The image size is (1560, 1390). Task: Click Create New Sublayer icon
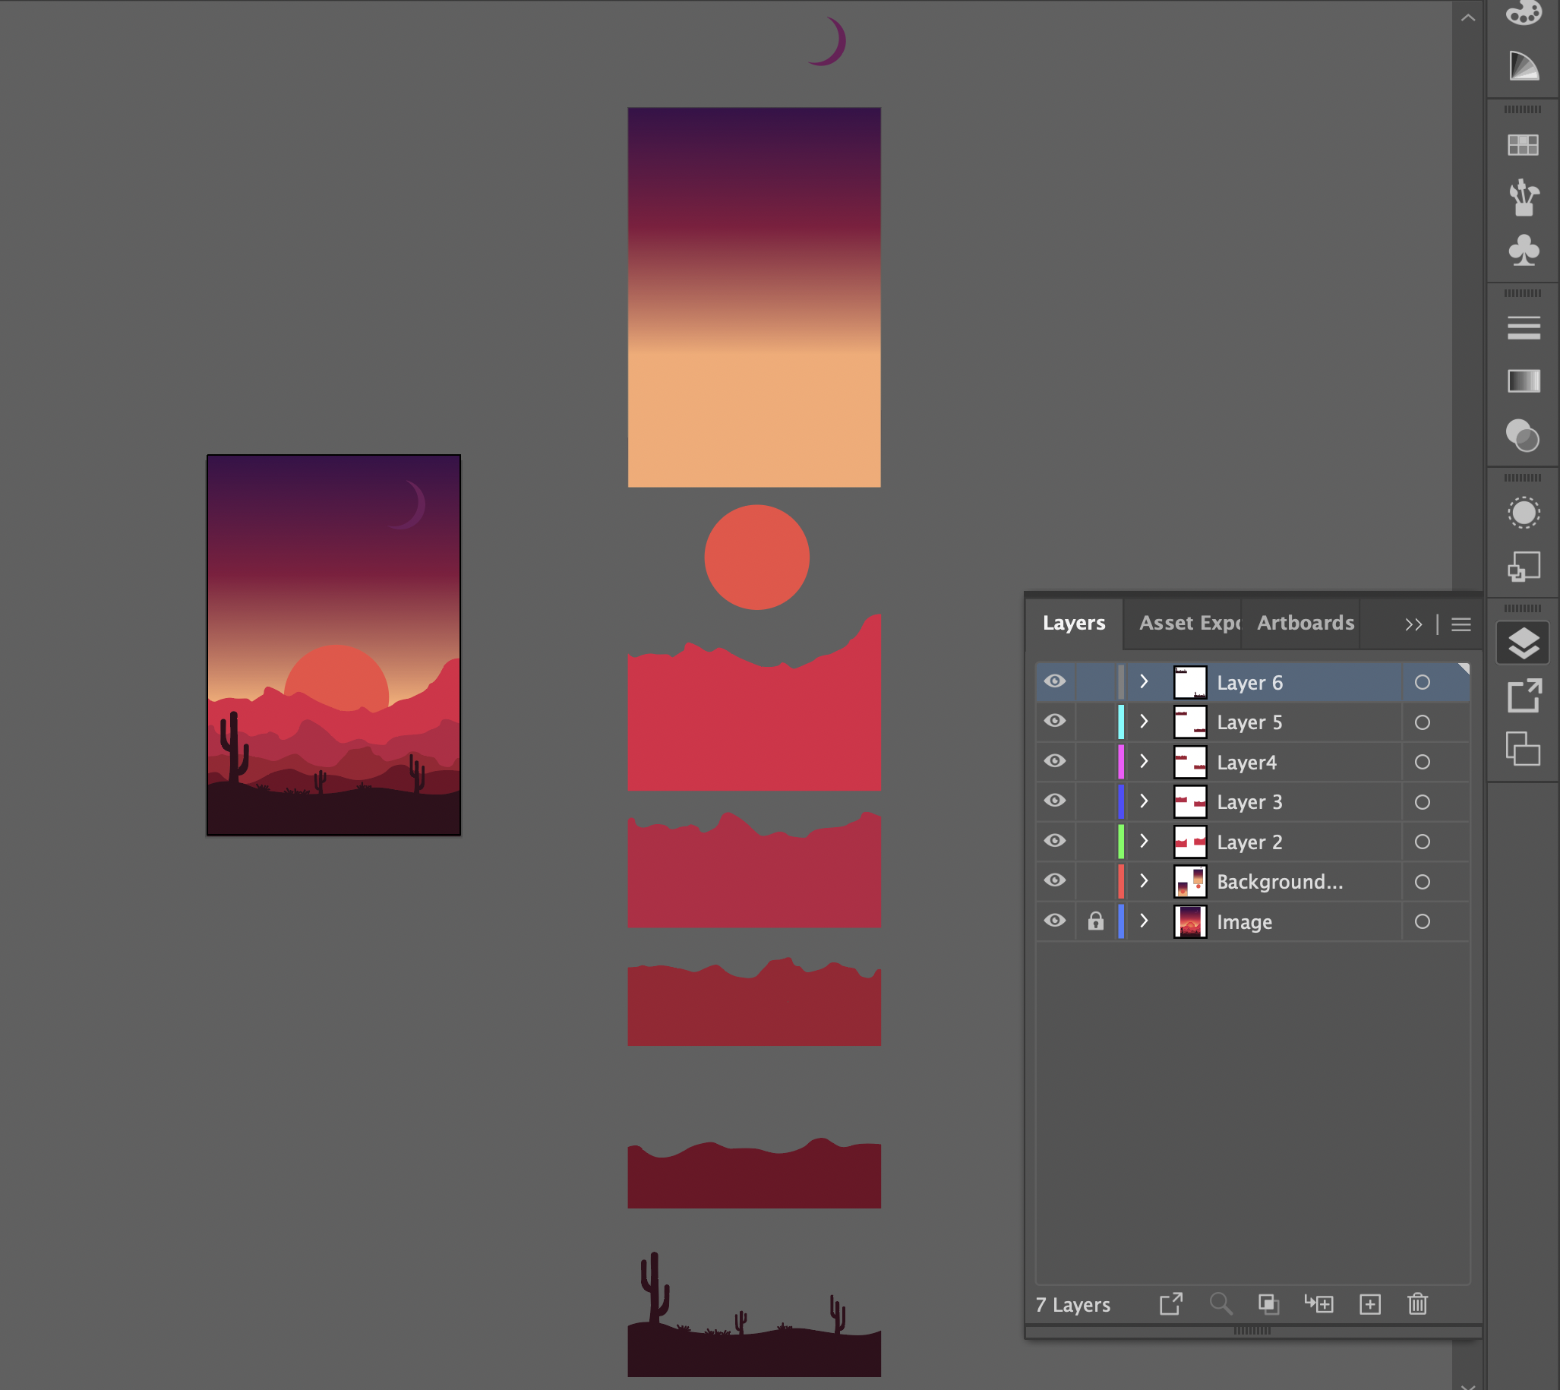pyautogui.click(x=1318, y=1304)
